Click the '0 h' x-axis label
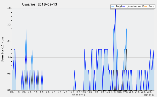This screenshot has width=157, height=97. (x=12, y=92)
